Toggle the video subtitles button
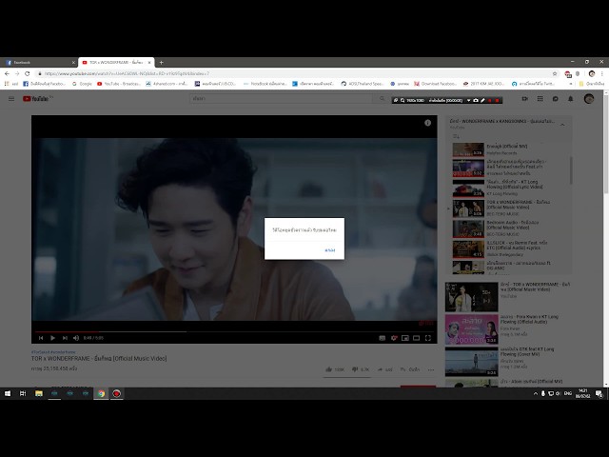The height and width of the screenshot is (457, 609). [x=383, y=338]
